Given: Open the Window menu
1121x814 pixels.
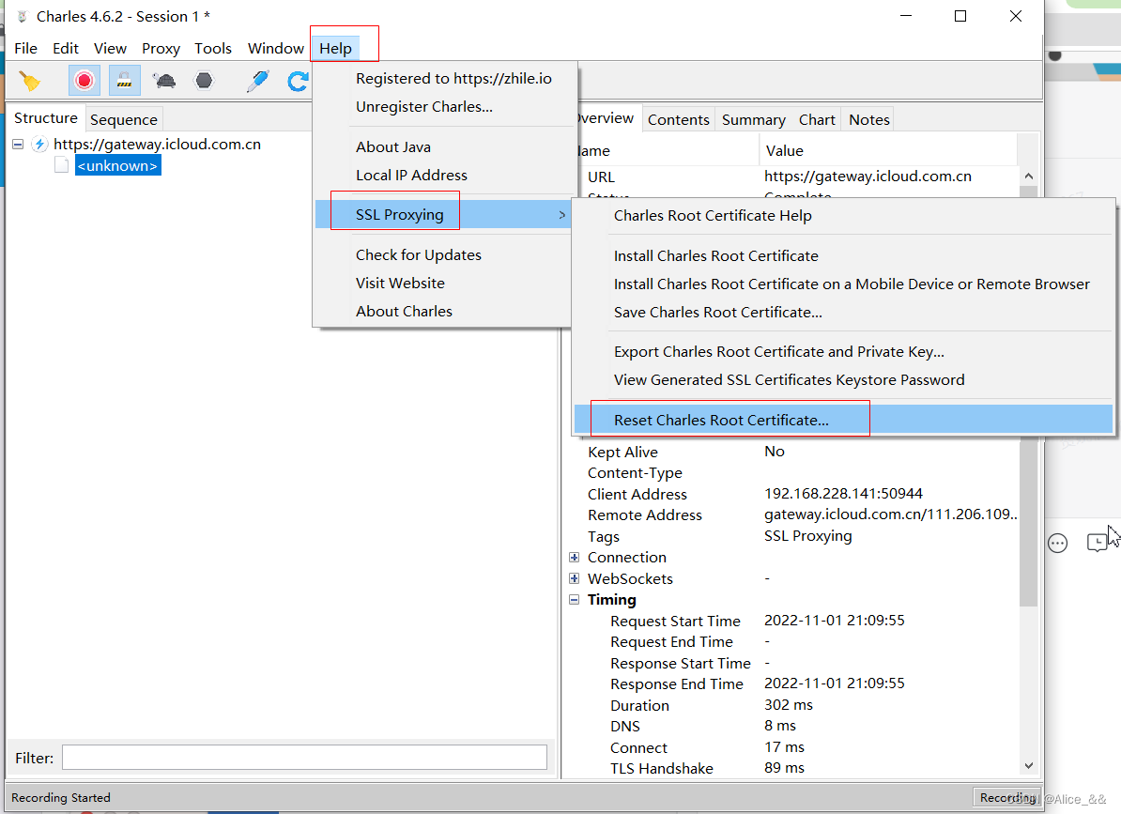Looking at the screenshot, I should coord(276,49).
